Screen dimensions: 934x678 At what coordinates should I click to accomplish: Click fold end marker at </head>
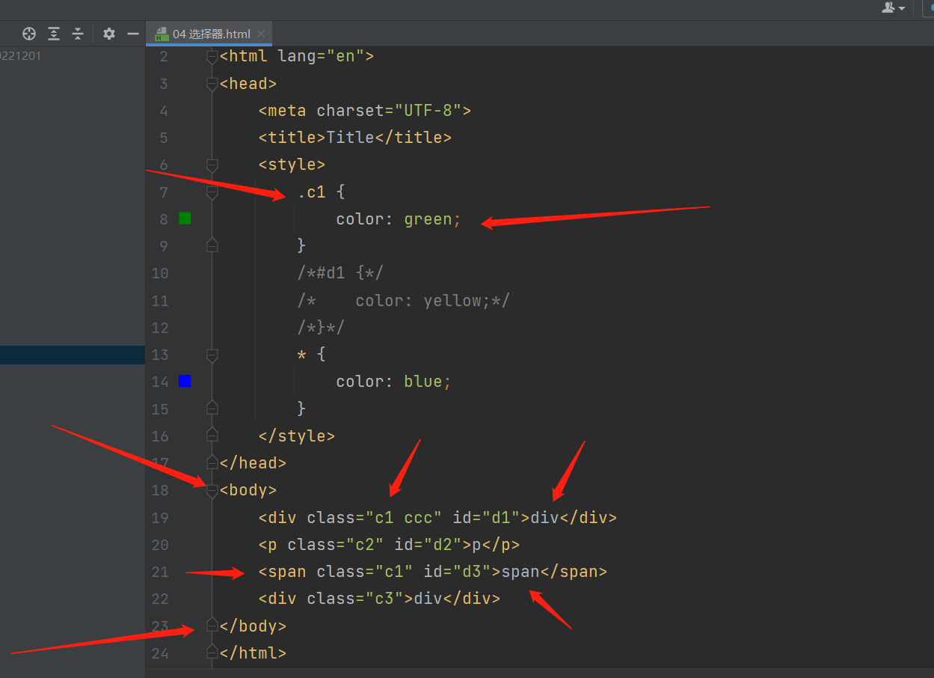click(212, 462)
